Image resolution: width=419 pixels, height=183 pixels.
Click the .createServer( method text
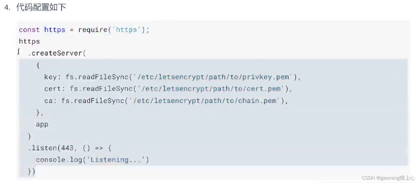click(x=57, y=53)
